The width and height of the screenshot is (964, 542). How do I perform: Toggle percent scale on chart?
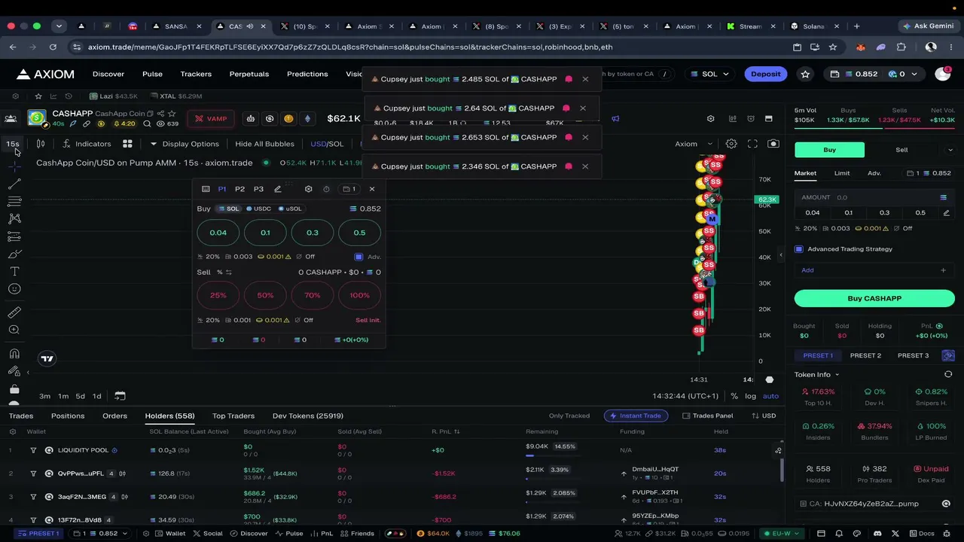coord(734,396)
